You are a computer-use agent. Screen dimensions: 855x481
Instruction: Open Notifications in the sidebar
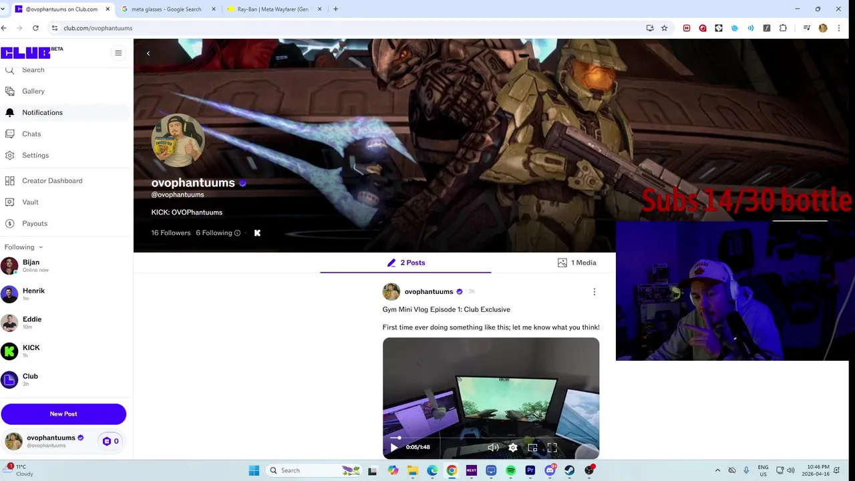42,112
